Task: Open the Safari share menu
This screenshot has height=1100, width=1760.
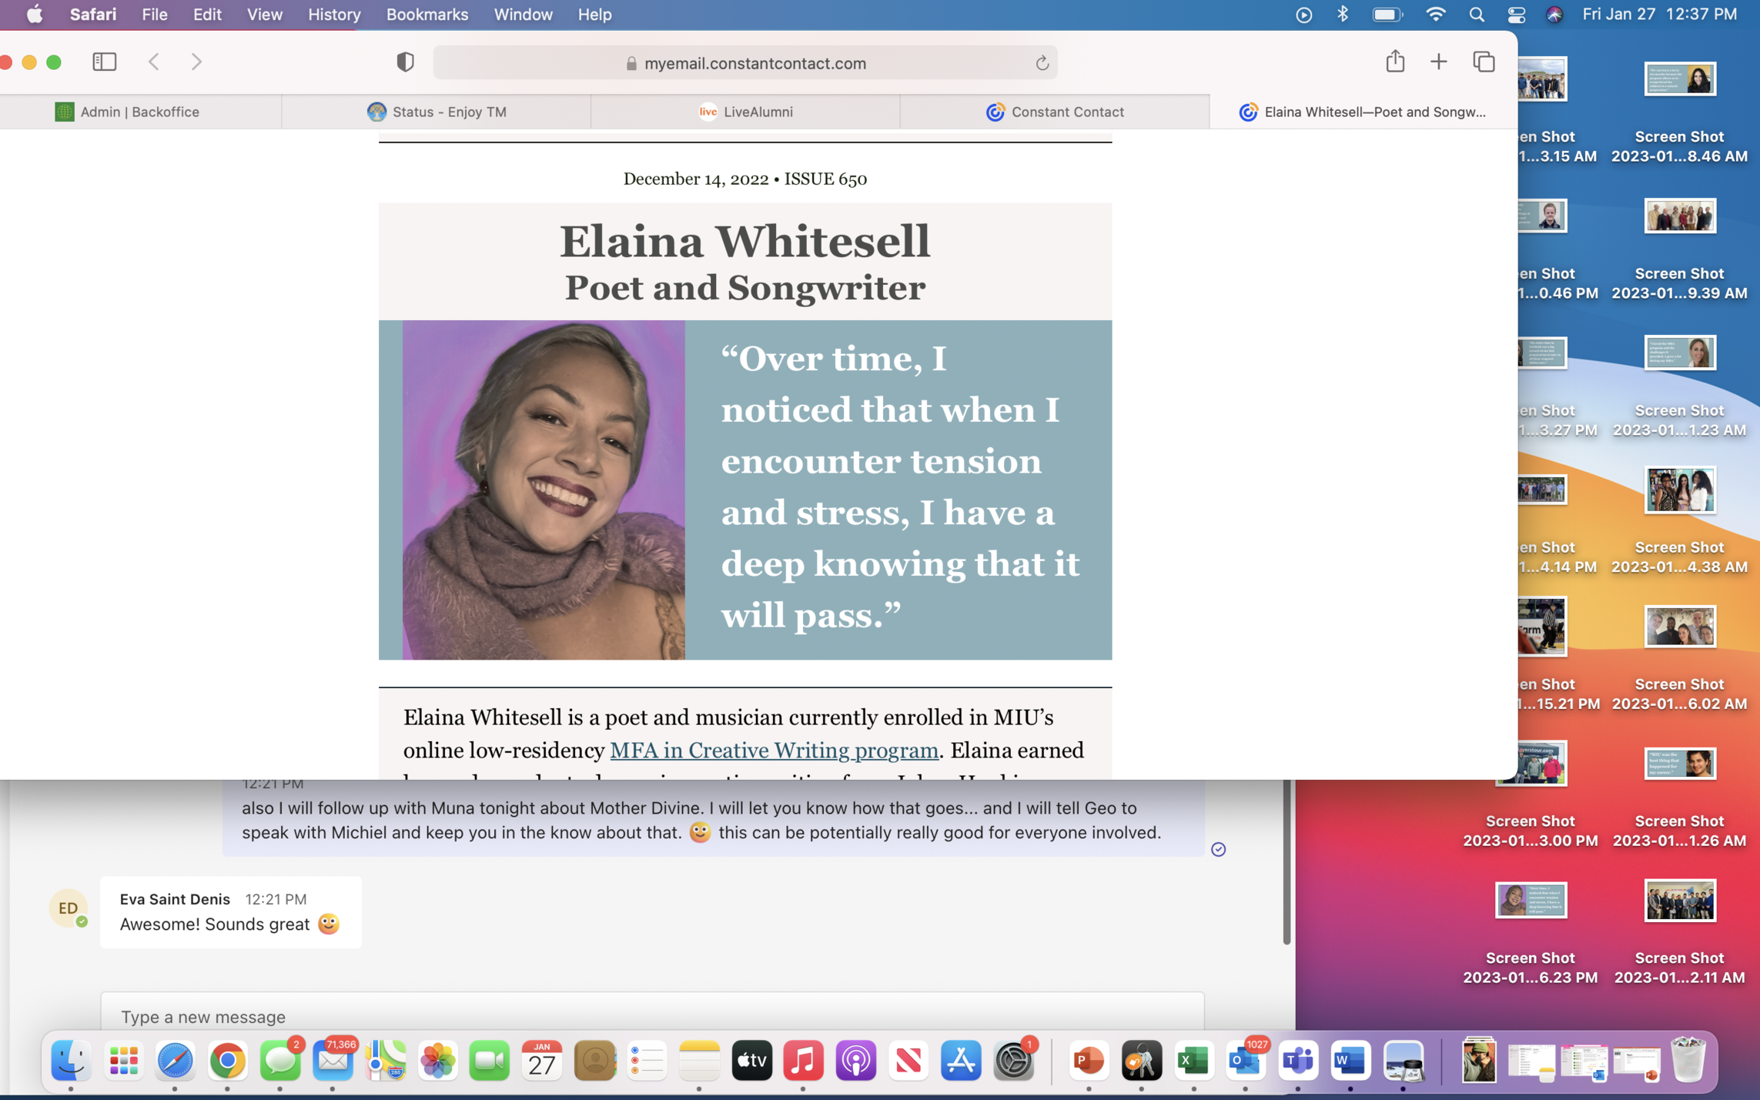Action: point(1394,62)
